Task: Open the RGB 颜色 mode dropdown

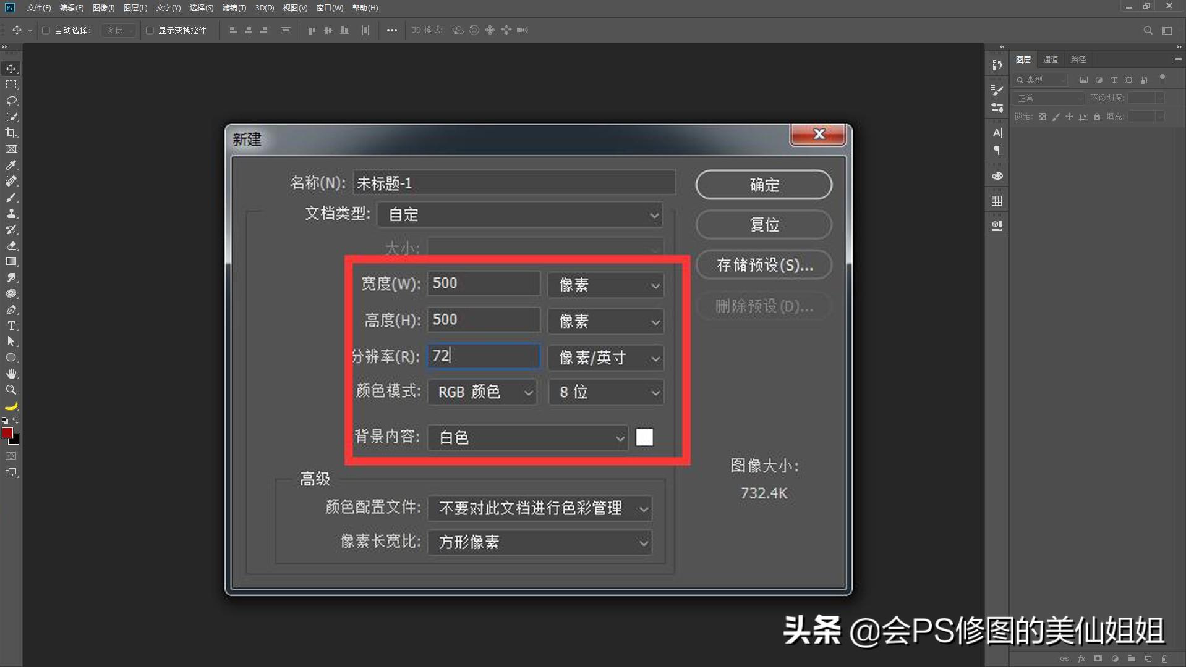Action: [x=482, y=392]
